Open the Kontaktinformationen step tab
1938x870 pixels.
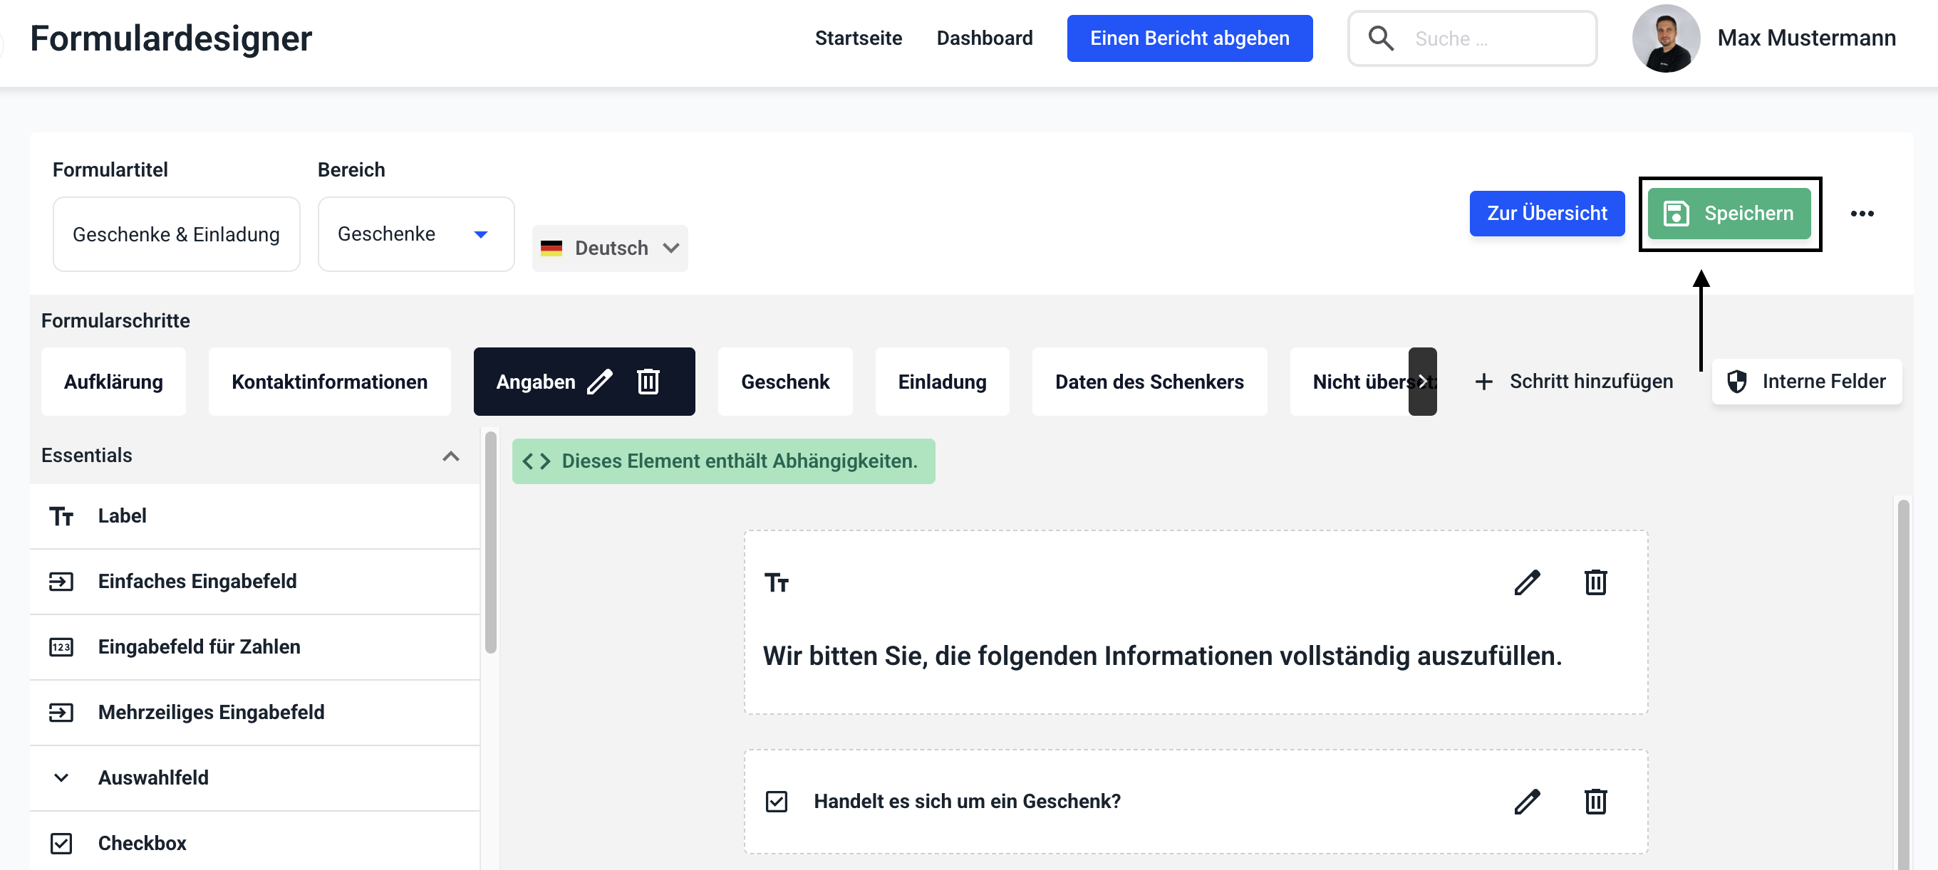point(328,381)
